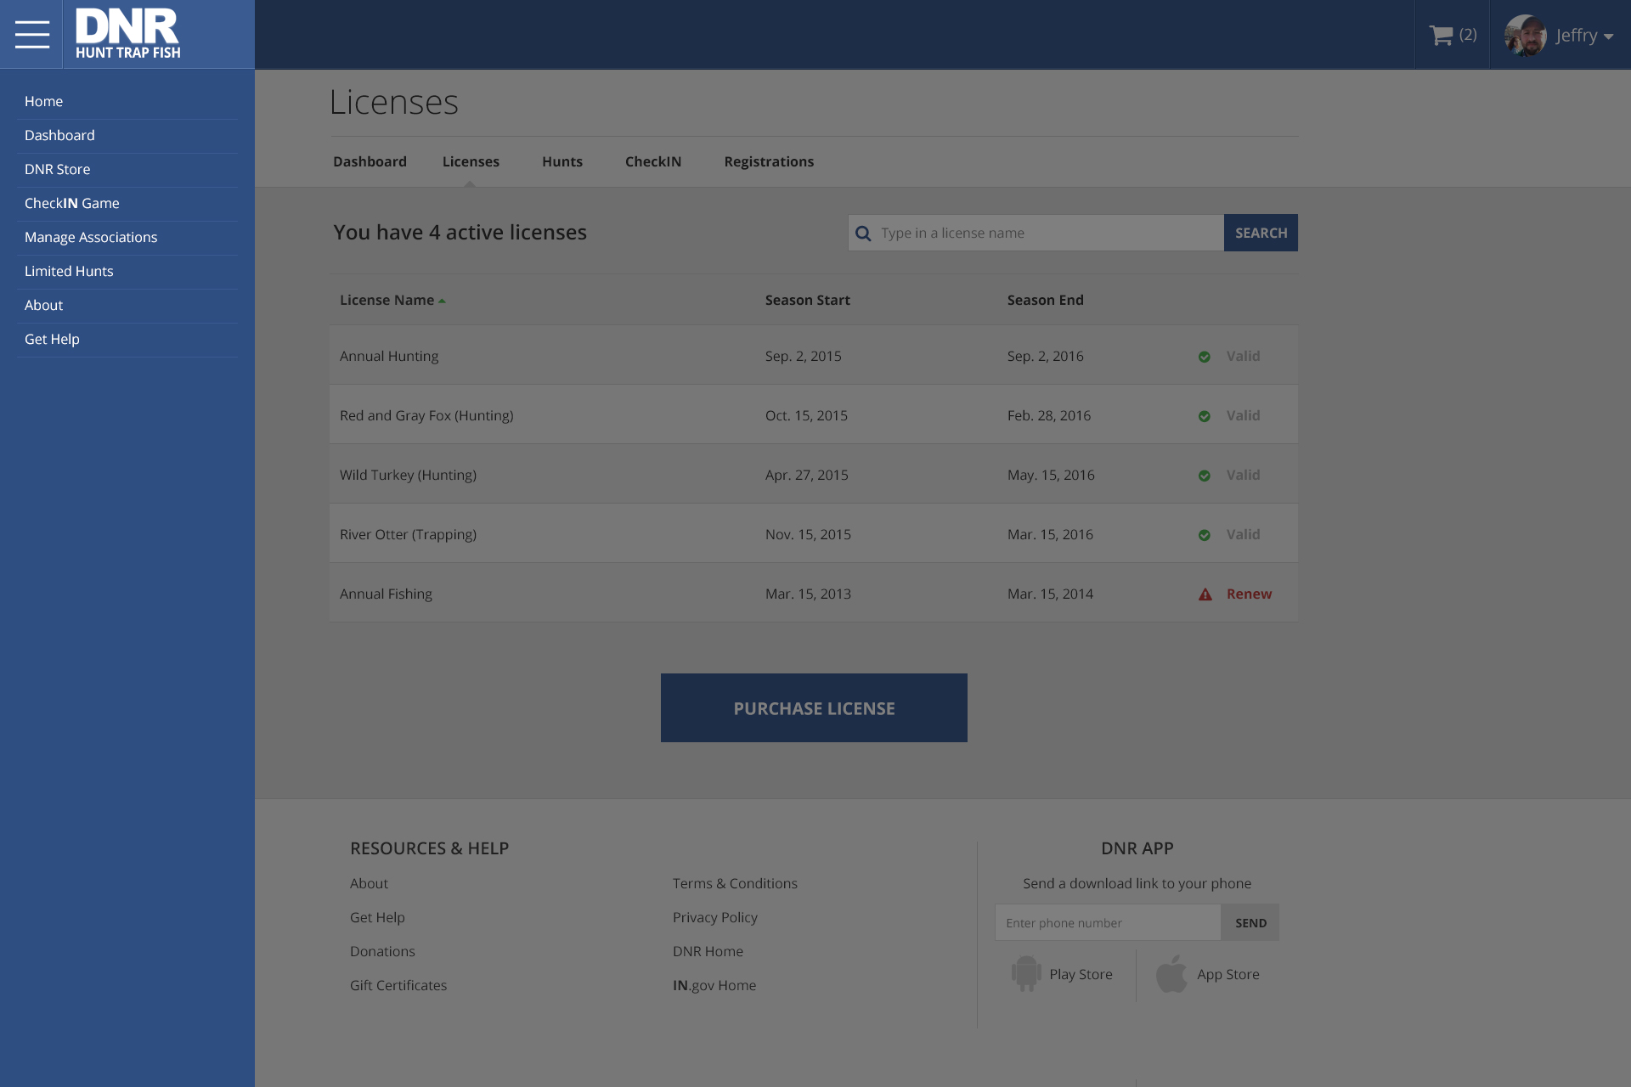Viewport: 1631px width, 1087px height.
Task: Click the red warning icon for Annual Fishing
Action: pos(1205,594)
